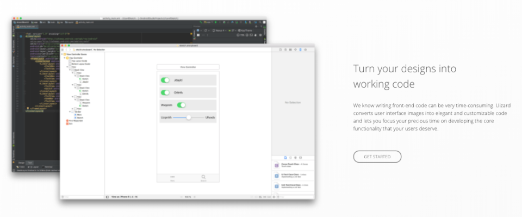Screen dimensions: 522x217
Task: Select the activity_main.xml editor tab in Android Studio
Action: pos(27,27)
